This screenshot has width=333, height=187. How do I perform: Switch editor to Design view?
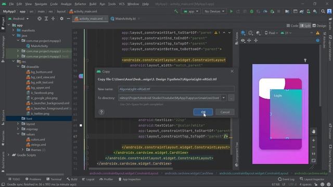(319, 25)
